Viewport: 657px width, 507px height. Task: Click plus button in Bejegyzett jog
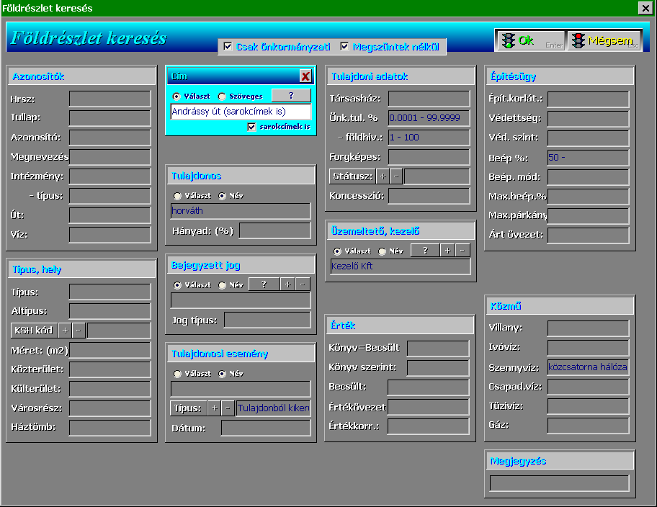288,284
